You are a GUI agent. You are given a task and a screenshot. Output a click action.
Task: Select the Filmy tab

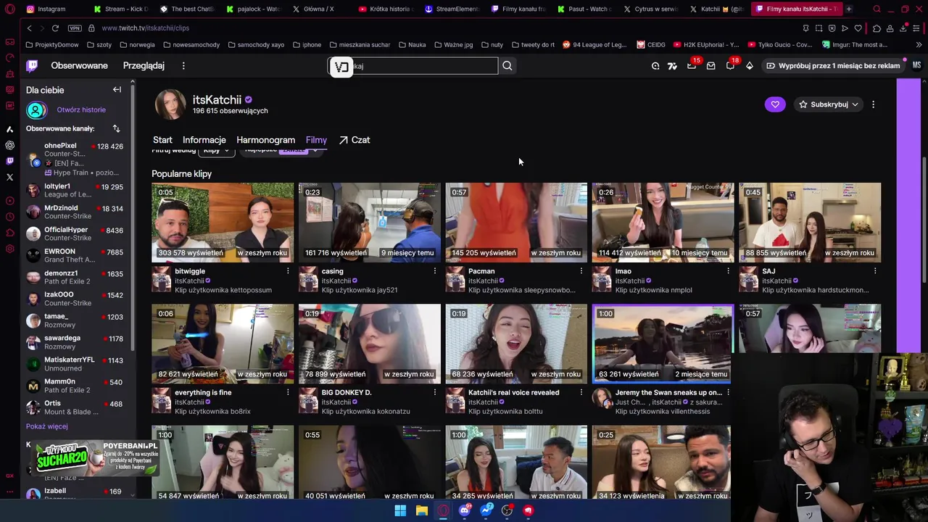(x=316, y=140)
